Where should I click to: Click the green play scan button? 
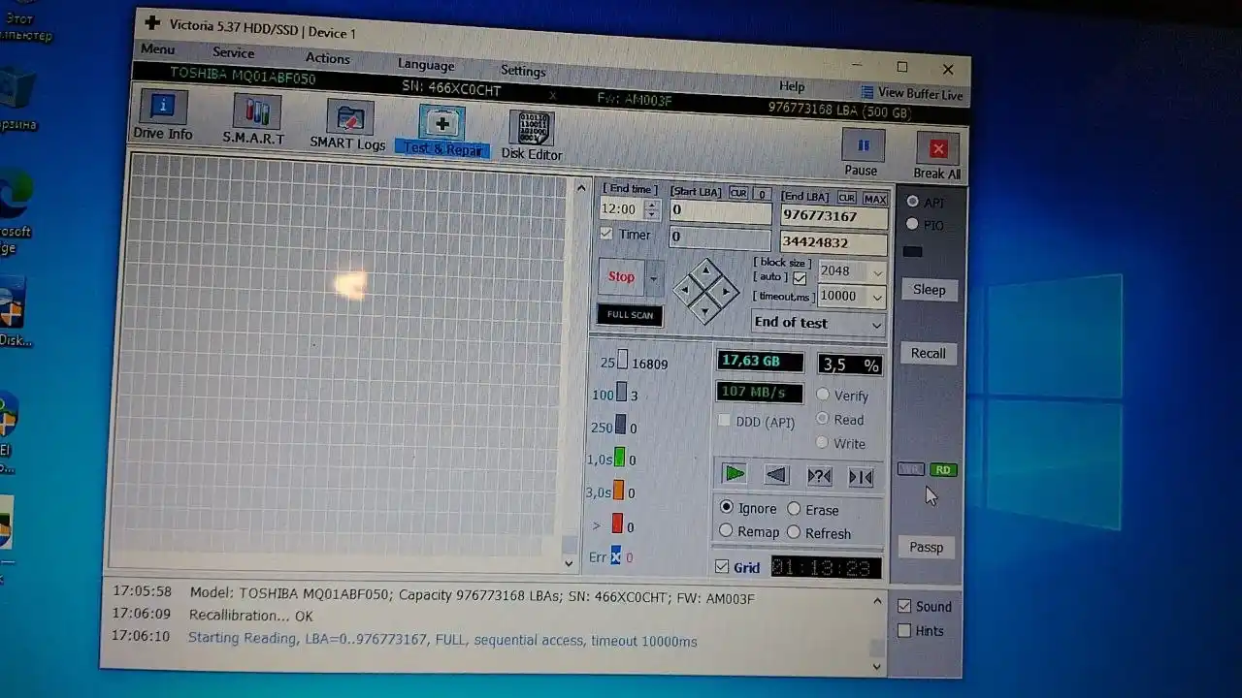(735, 473)
